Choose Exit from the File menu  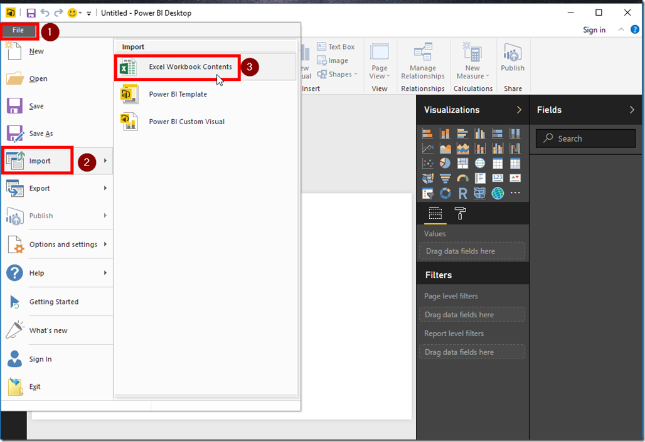click(56, 386)
